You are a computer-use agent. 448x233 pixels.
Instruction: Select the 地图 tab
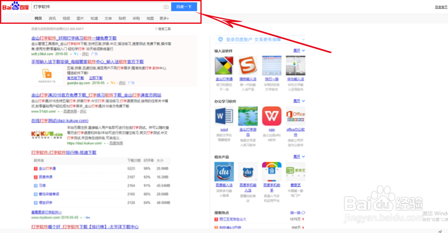[x=150, y=18]
